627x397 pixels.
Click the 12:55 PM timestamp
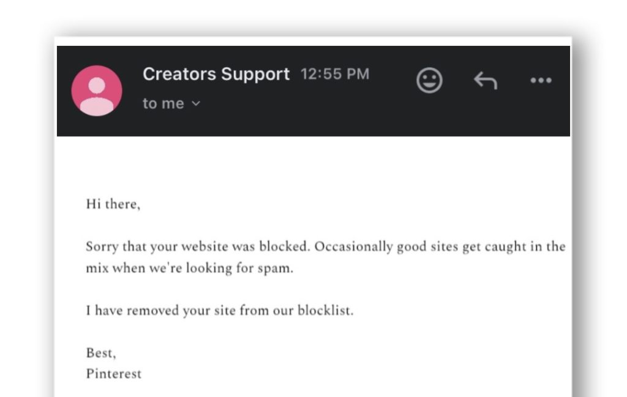tap(335, 75)
